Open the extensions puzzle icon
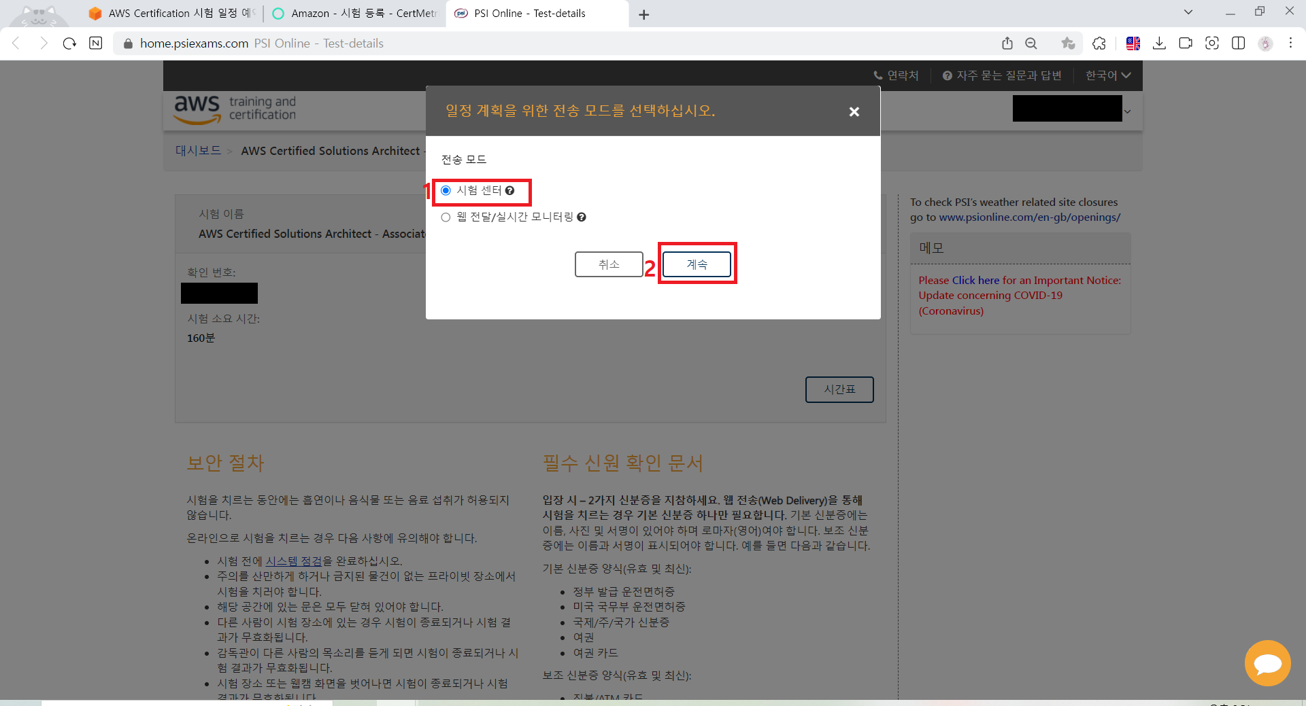 (1099, 43)
